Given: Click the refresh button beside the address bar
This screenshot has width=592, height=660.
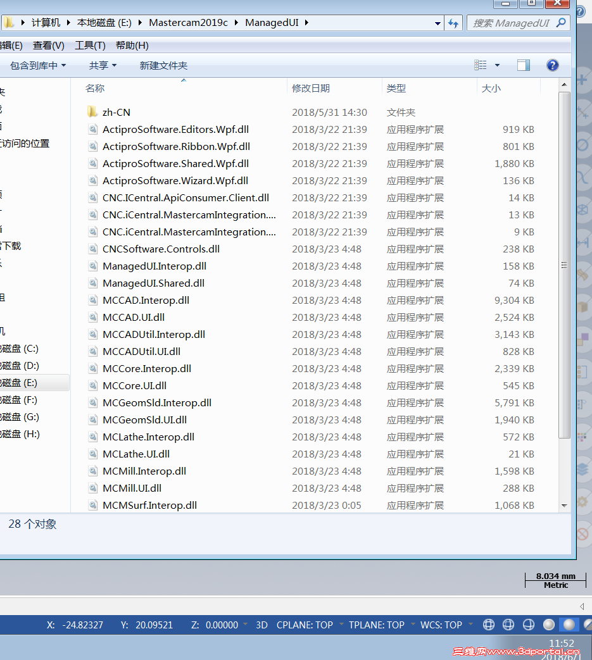Looking at the screenshot, I should pos(453,23).
